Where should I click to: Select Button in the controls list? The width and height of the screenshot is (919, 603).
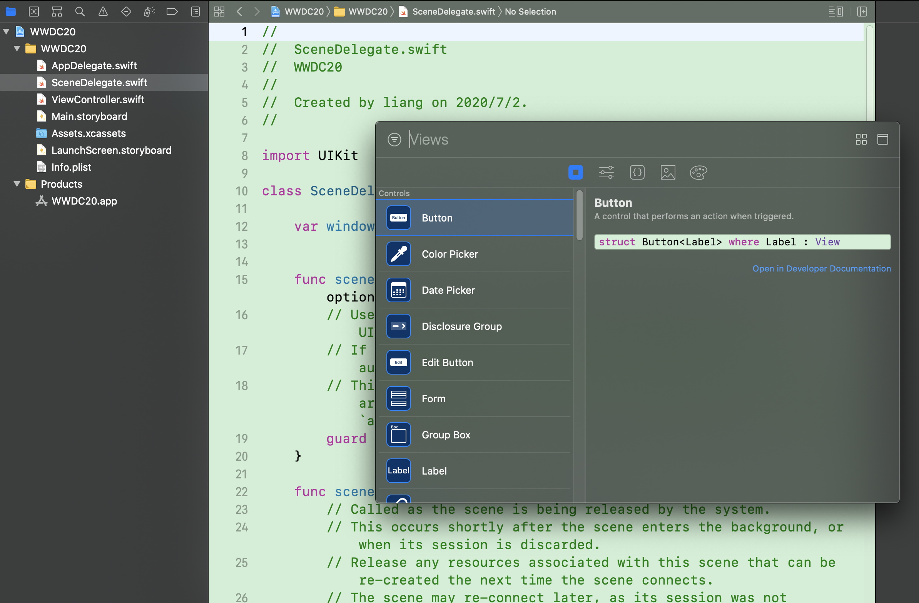[x=475, y=218]
